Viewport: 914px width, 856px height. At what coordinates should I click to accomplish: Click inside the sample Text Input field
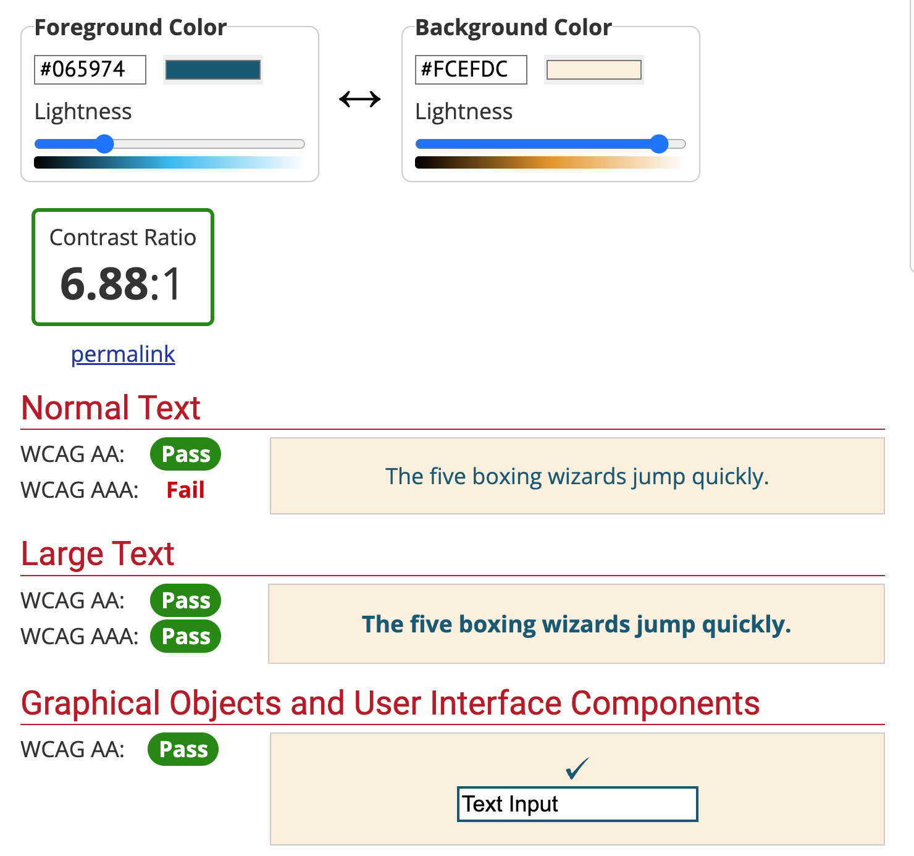577,804
